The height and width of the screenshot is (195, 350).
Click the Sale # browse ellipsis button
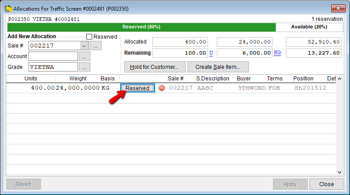(x=96, y=46)
